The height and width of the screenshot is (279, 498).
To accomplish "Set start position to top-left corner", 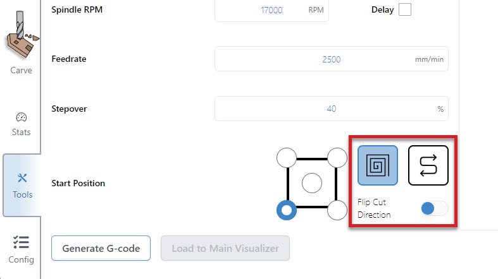I will [x=287, y=157].
